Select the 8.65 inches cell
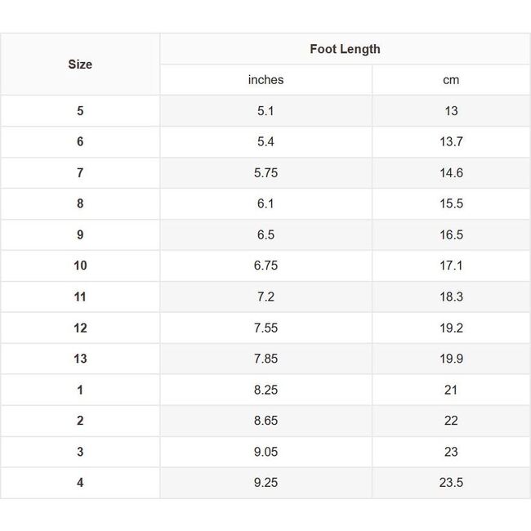The width and height of the screenshot is (531, 531). tap(265, 422)
